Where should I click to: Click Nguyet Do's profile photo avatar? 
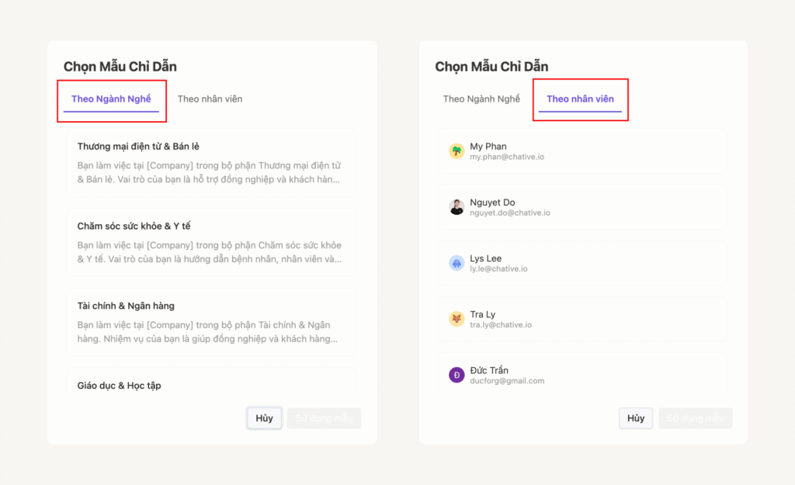[x=457, y=207]
